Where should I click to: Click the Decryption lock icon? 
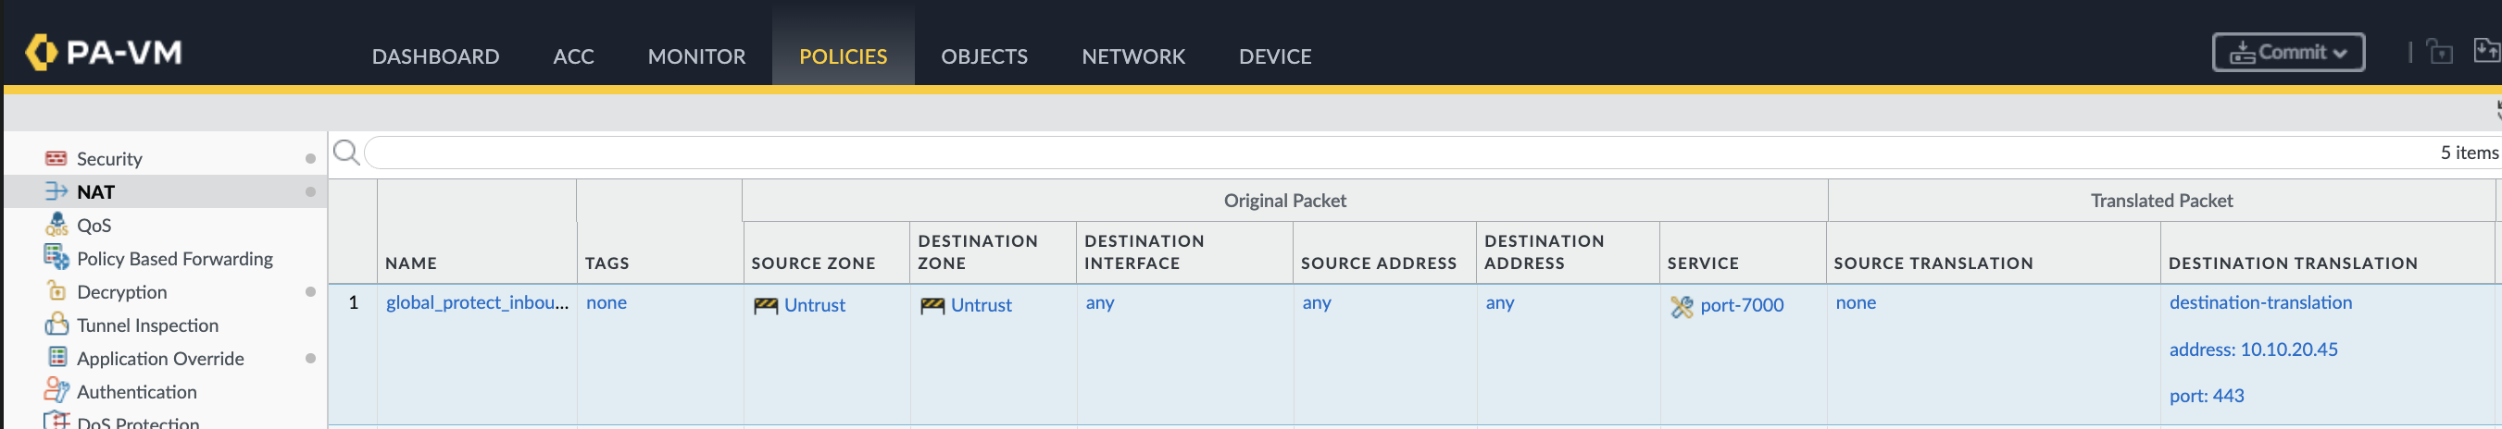pos(56,290)
